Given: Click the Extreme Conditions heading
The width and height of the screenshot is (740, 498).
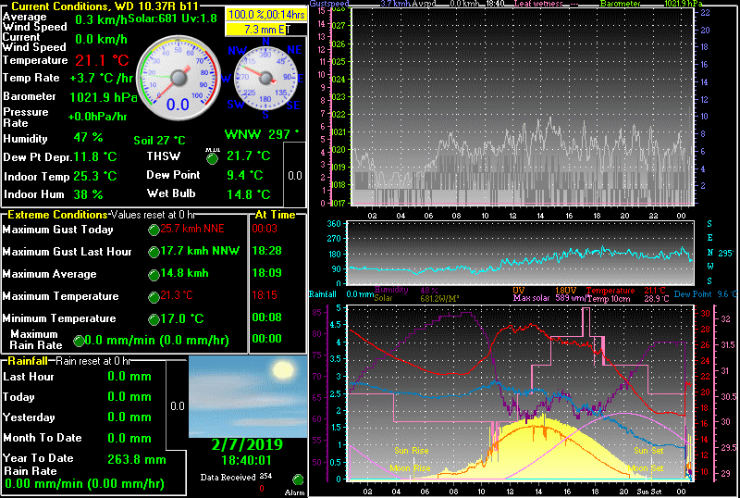Looking at the screenshot, I should 57,215.
